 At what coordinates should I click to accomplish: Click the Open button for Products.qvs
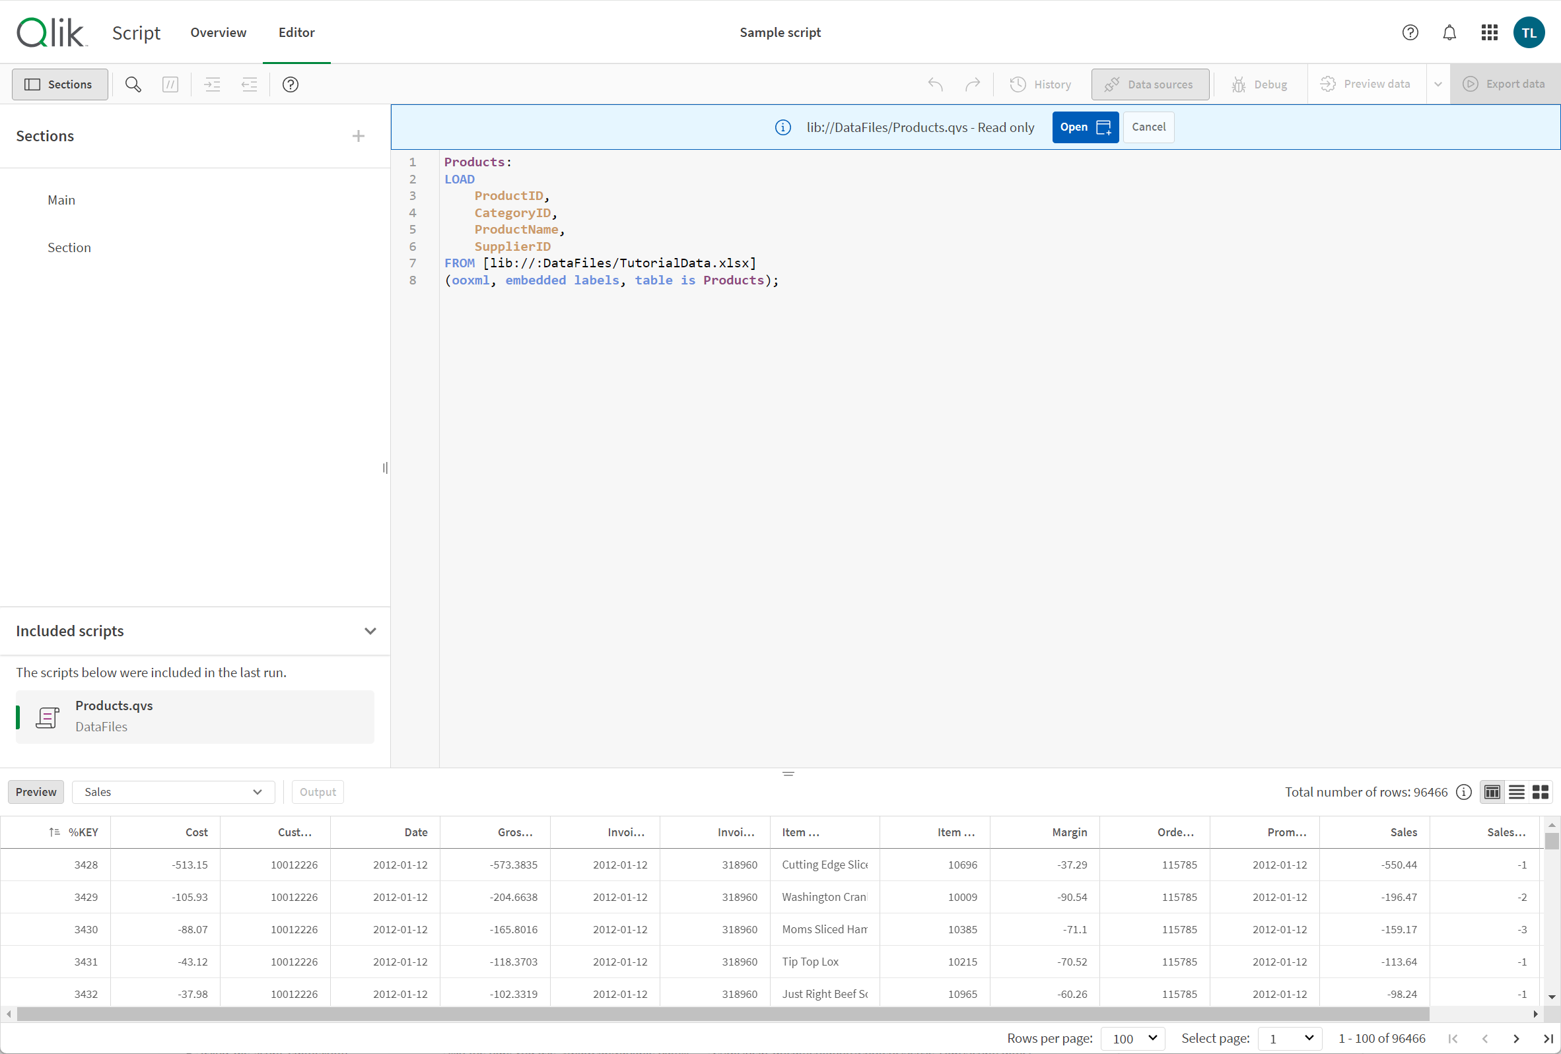click(x=1081, y=127)
